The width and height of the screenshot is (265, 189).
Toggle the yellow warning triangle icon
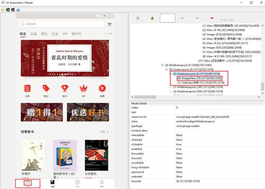(x=152, y=18)
